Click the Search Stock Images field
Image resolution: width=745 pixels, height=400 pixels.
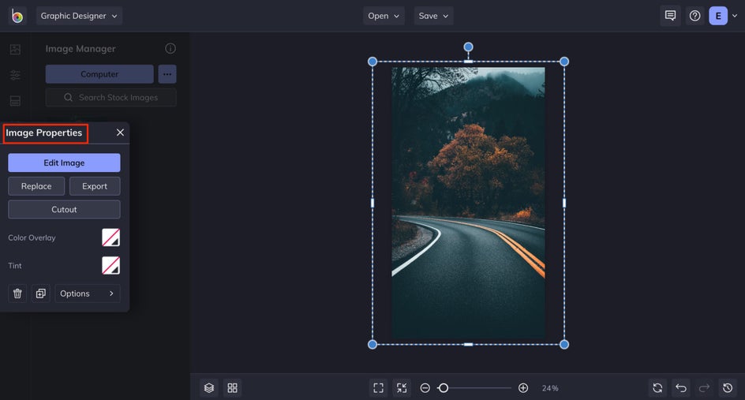click(111, 97)
